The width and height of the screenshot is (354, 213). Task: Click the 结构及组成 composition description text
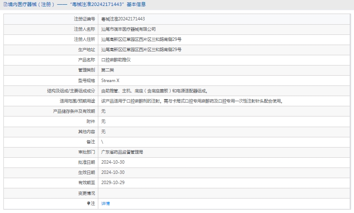[155, 91]
